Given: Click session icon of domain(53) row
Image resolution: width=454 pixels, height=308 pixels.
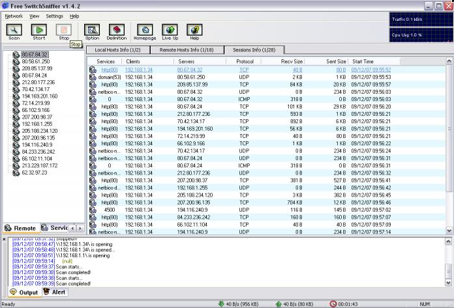Looking at the screenshot, I should pos(93,77).
